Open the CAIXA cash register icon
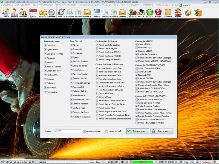This screenshot has width=219, height=164. click(x=141, y=13)
